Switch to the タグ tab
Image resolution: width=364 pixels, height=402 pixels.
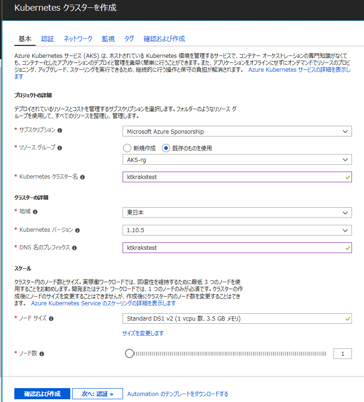pyautogui.click(x=129, y=39)
